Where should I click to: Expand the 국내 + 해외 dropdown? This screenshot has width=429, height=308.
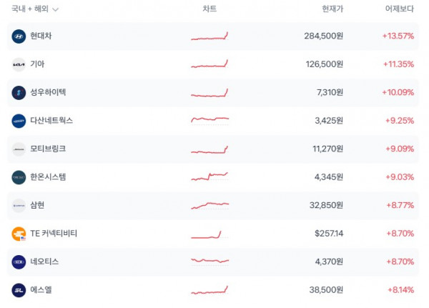click(34, 9)
